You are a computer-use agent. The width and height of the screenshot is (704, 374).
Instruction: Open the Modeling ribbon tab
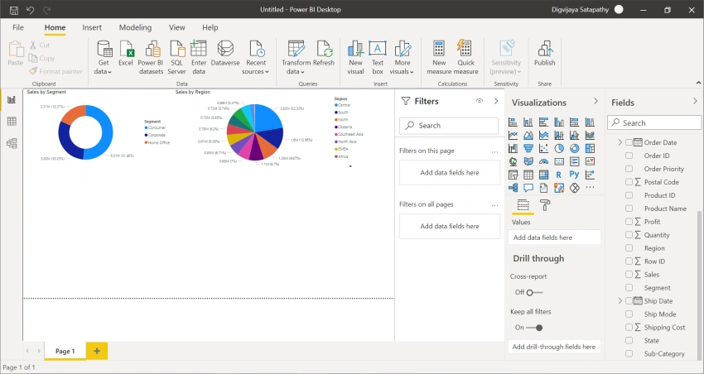[135, 27]
